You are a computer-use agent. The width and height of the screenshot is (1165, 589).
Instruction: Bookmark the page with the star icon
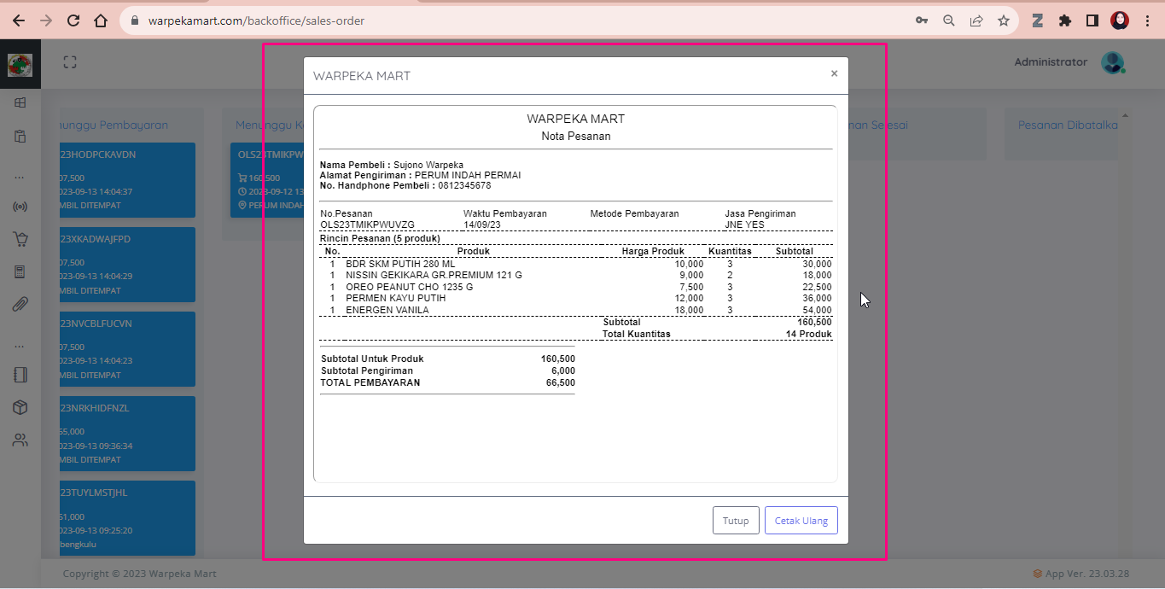(1004, 20)
